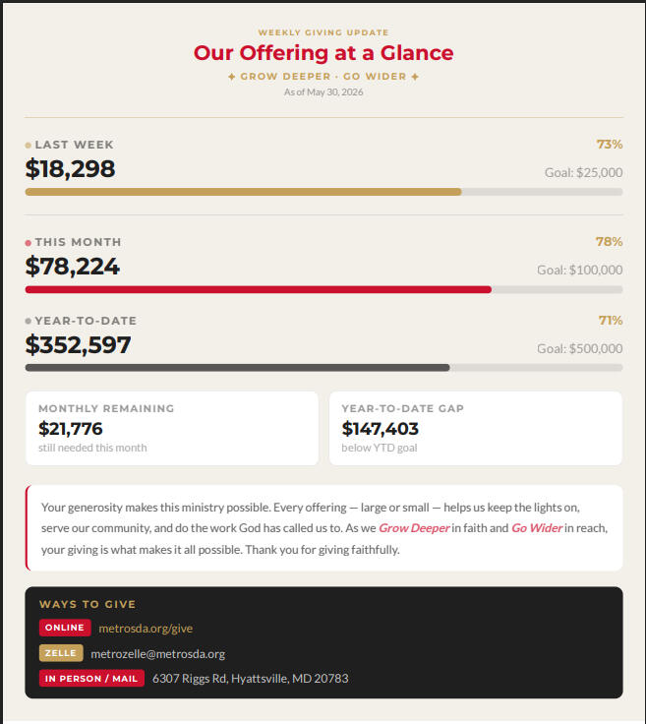Click the gold dot beside Last Week
The width and height of the screenshot is (646, 724).
[29, 146]
